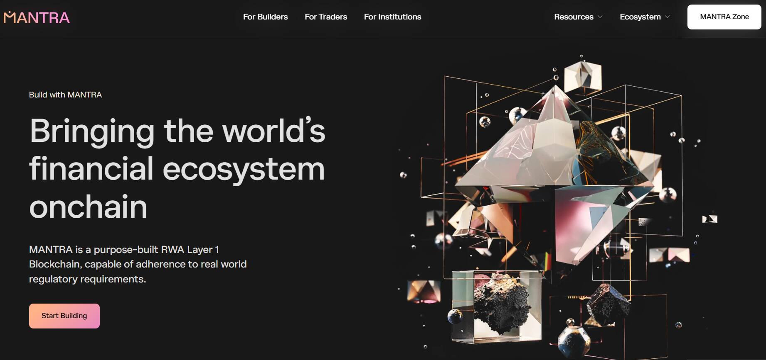Select For Institutions in the navigation
The height and width of the screenshot is (360, 766).
[392, 17]
